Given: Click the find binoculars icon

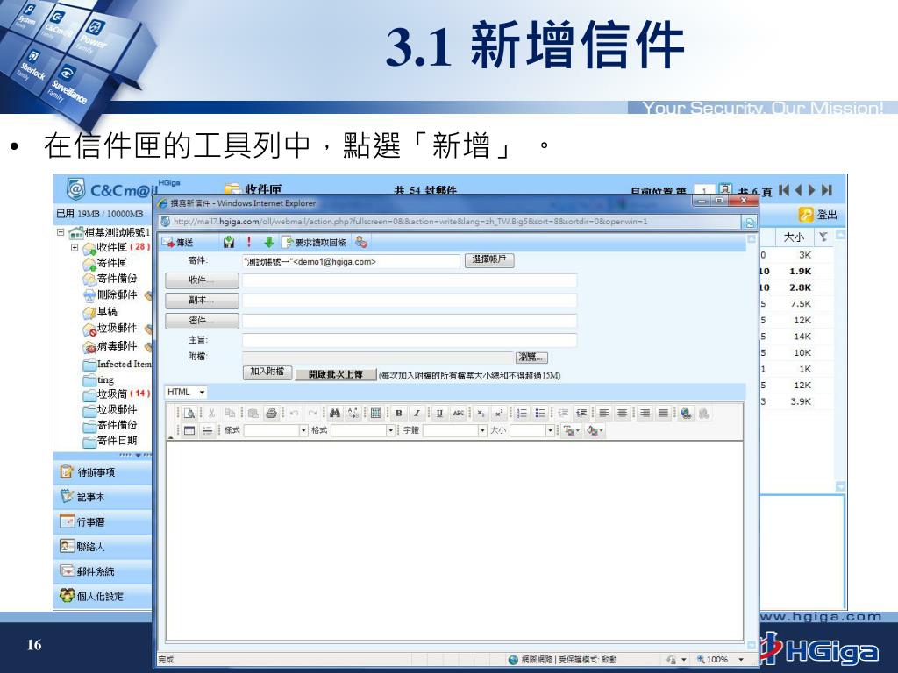Looking at the screenshot, I should 335,414.
